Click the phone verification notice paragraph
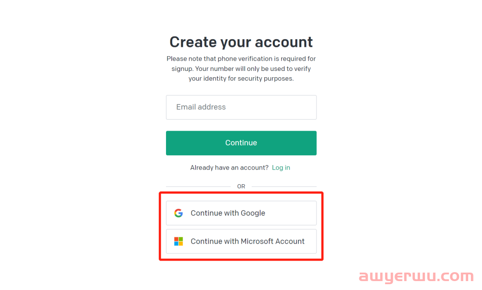 coord(241,69)
